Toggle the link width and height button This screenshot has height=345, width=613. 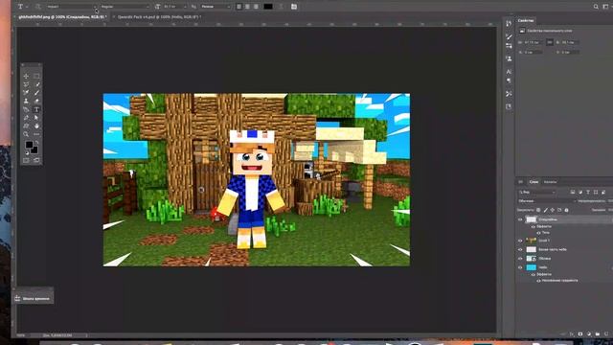[550, 42]
